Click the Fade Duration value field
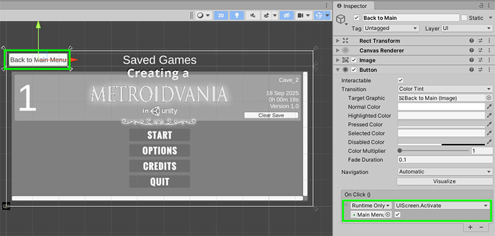 (x=445, y=160)
